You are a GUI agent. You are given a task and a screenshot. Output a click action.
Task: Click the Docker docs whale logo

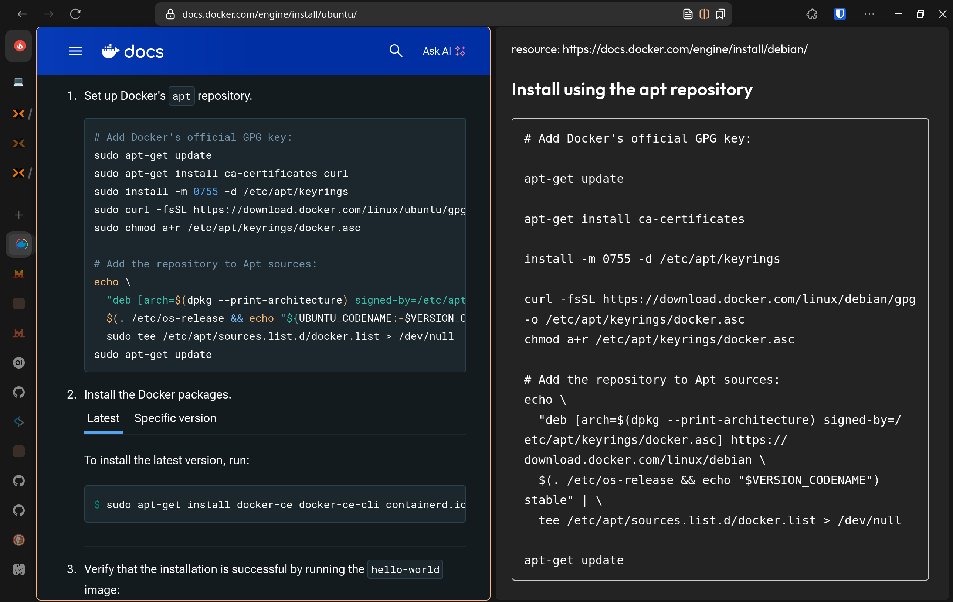tap(133, 51)
